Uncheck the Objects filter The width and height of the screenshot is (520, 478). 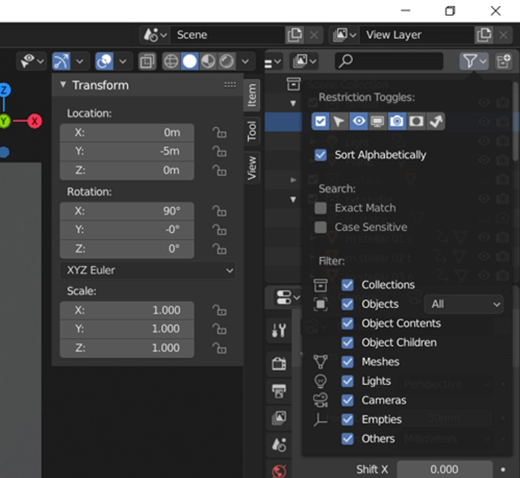[x=348, y=304]
